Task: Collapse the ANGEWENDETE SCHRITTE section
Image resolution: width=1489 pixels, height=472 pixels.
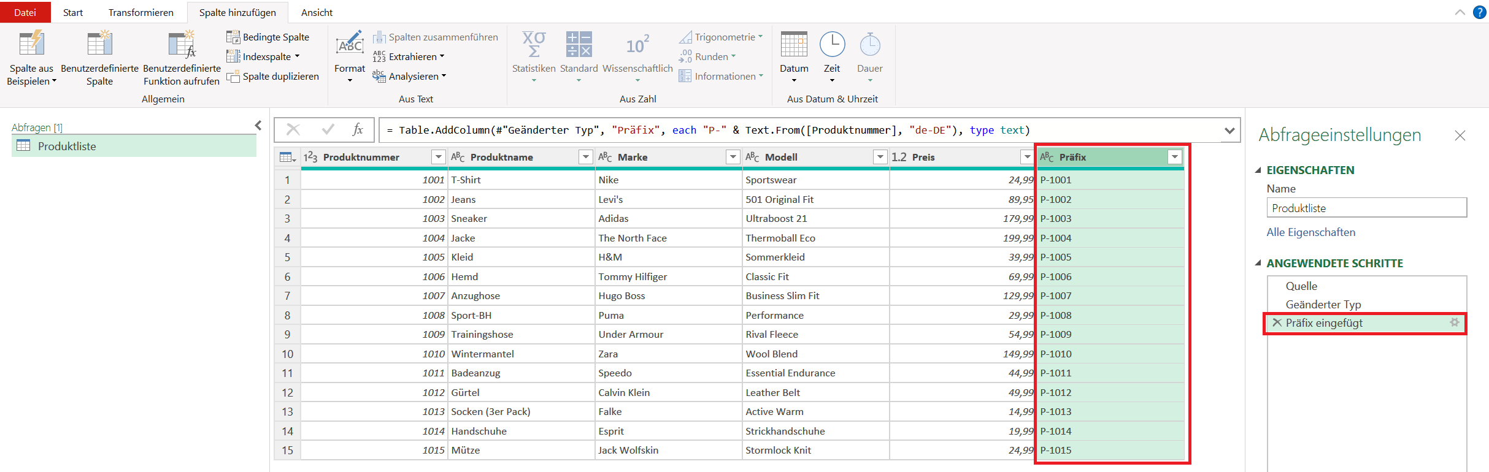Action: click(x=1258, y=263)
